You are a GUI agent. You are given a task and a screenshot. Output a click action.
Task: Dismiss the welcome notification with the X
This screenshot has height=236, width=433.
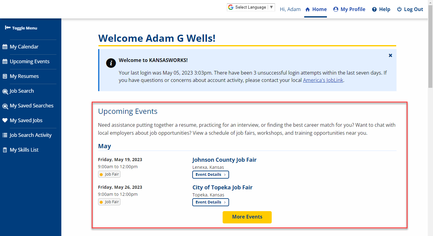pyautogui.click(x=390, y=56)
